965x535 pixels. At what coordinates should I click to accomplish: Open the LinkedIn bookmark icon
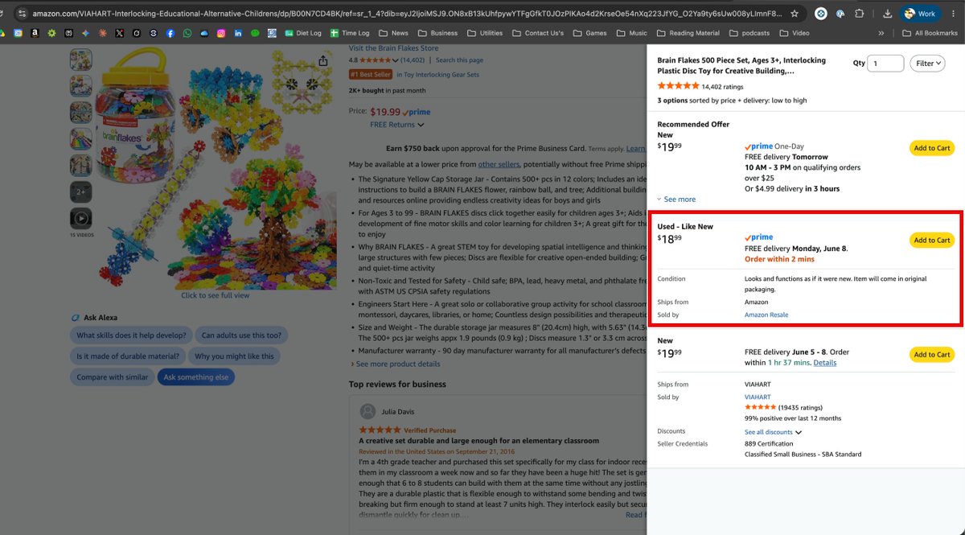point(238,33)
